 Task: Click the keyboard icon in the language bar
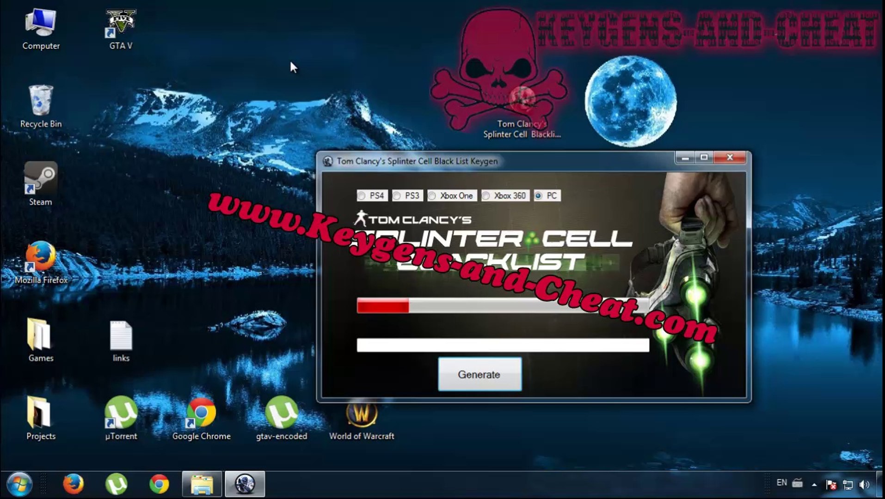pyautogui.click(x=797, y=483)
